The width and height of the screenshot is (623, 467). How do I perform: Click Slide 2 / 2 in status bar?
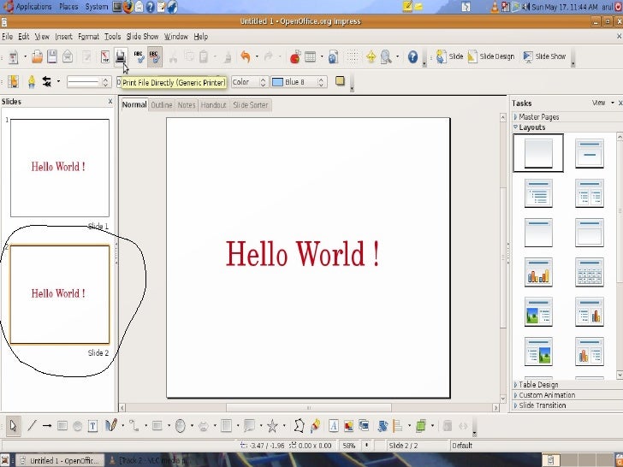(x=403, y=446)
